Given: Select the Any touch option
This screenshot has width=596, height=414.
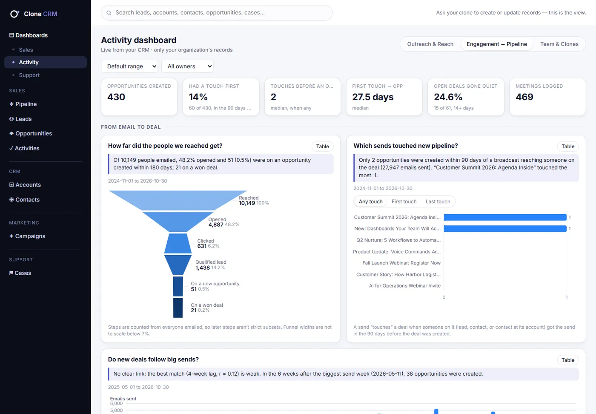Looking at the screenshot, I should [x=370, y=201].
